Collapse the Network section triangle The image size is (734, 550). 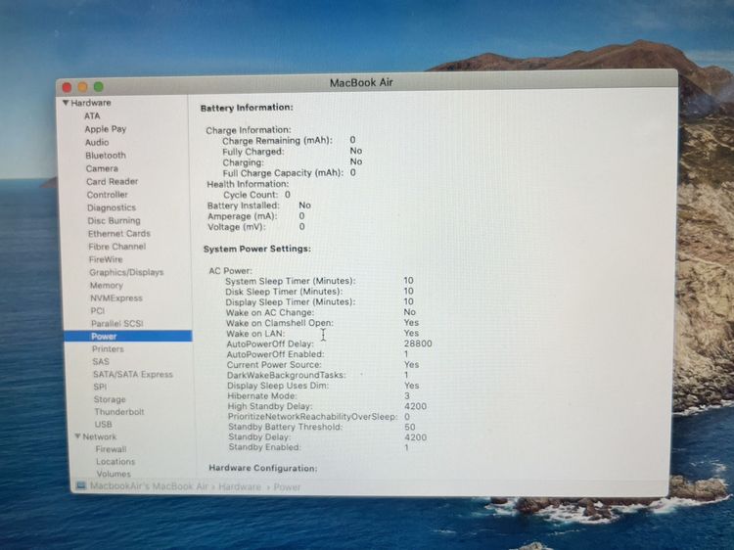77,436
